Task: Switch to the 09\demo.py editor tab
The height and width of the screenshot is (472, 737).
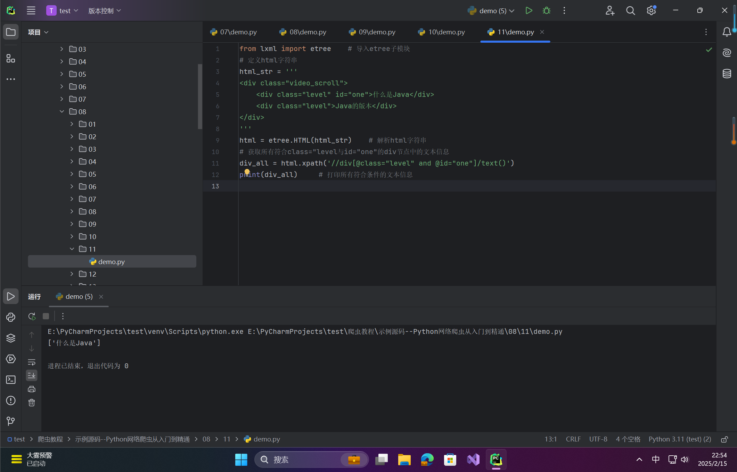Action: click(376, 32)
